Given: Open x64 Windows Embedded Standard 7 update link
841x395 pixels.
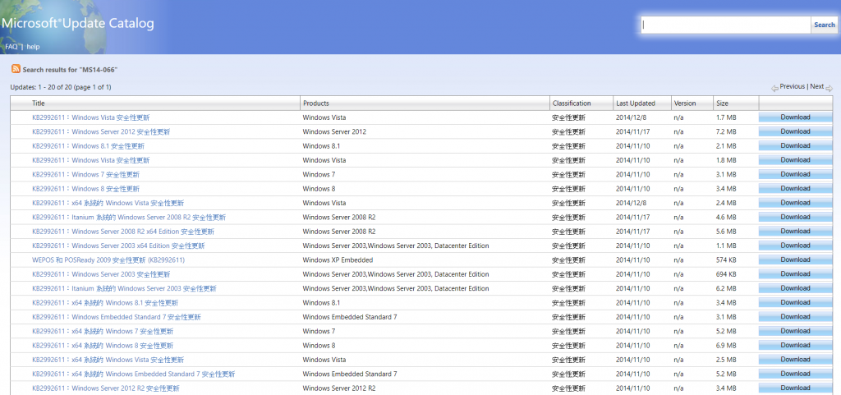Looking at the screenshot, I should coord(133,374).
